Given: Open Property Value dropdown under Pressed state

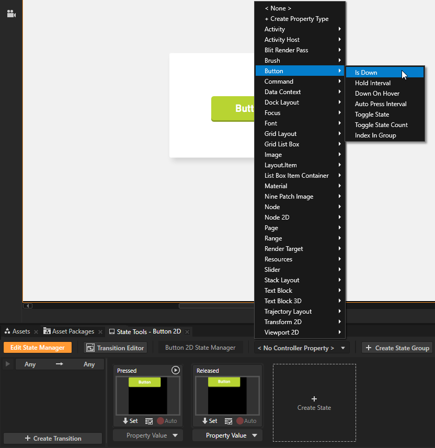Looking at the screenshot, I should 147,435.
